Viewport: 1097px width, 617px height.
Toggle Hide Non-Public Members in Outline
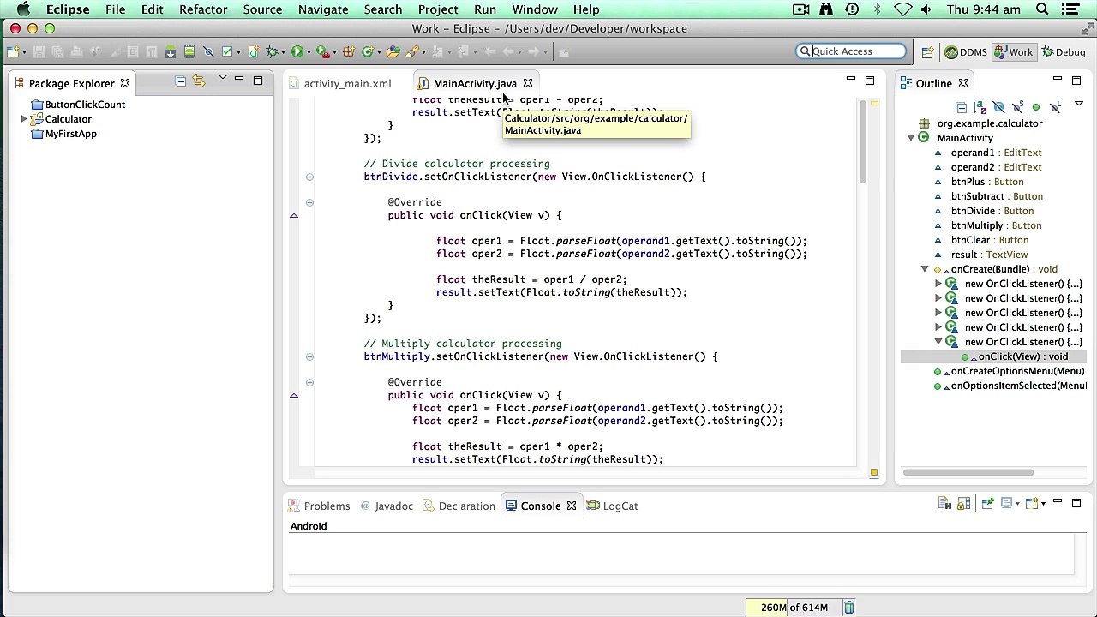point(1036,107)
